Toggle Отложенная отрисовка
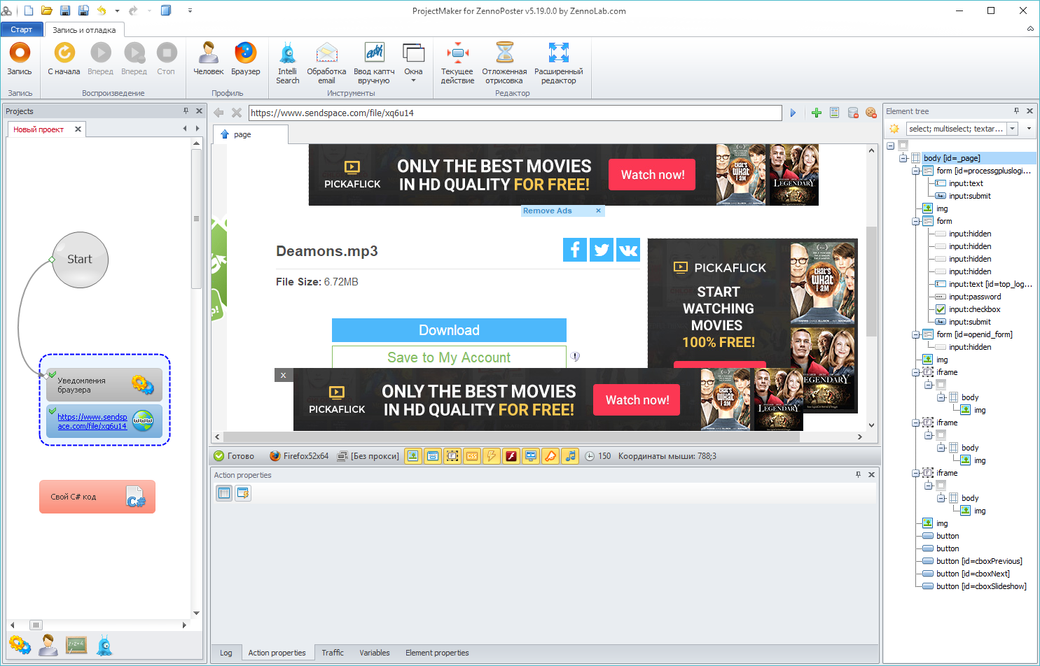This screenshot has height=666, width=1040. (504, 63)
